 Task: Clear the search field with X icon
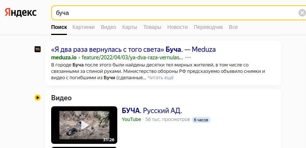(x=302, y=13)
